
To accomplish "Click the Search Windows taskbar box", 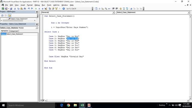I will click(31, 105).
